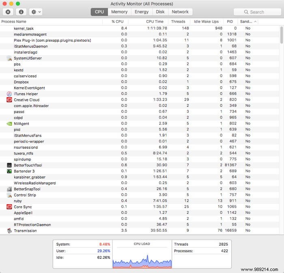Switch to the Energy tab
284x273 pixels.
142,12
